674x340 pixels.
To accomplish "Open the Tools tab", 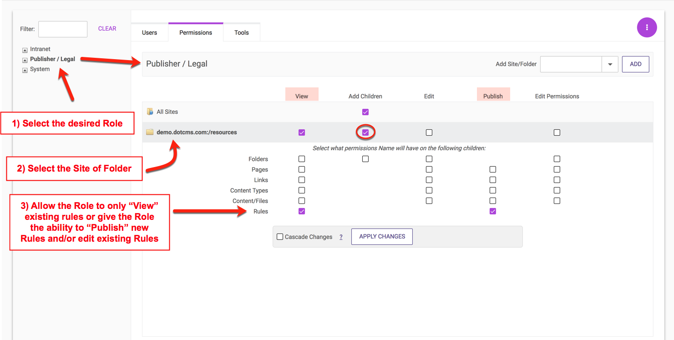I will (242, 33).
